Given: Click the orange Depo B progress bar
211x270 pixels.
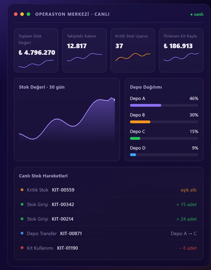Looking at the screenshot, I should (x=140, y=122).
